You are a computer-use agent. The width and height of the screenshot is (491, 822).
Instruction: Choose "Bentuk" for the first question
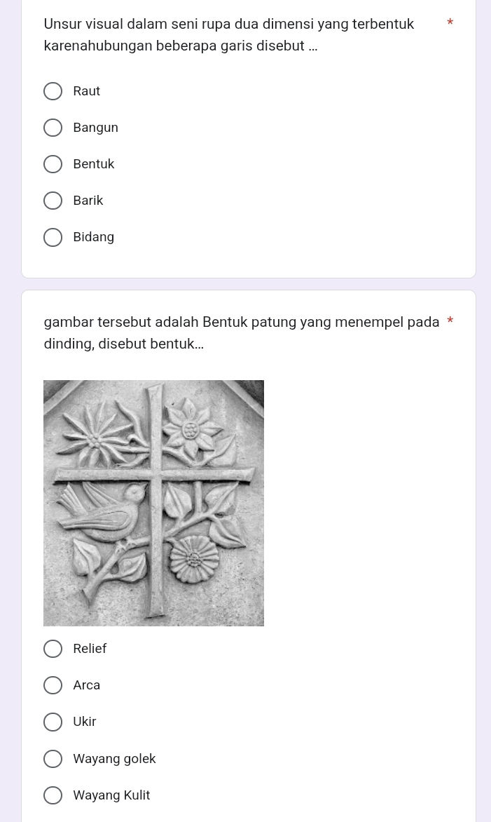coord(53,164)
